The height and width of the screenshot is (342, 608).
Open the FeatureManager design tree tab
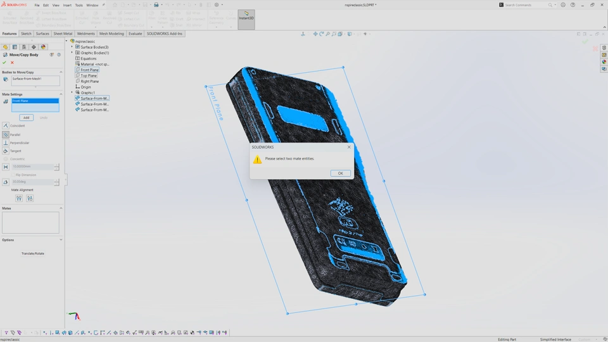point(5,47)
